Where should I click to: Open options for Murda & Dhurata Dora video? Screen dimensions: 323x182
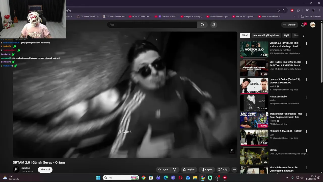pyautogui.click(x=306, y=168)
